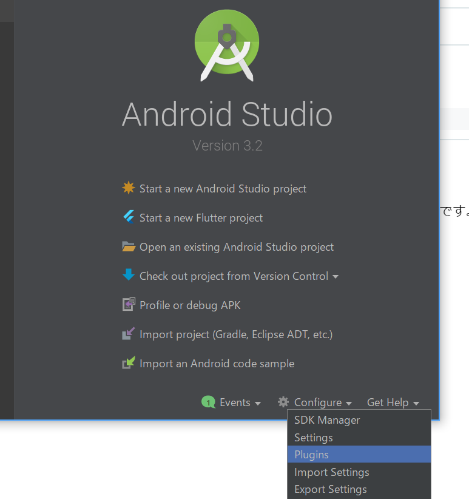Viewport: 469px width, 499px height.
Task: Start a new Android Studio project
Action: (x=223, y=189)
